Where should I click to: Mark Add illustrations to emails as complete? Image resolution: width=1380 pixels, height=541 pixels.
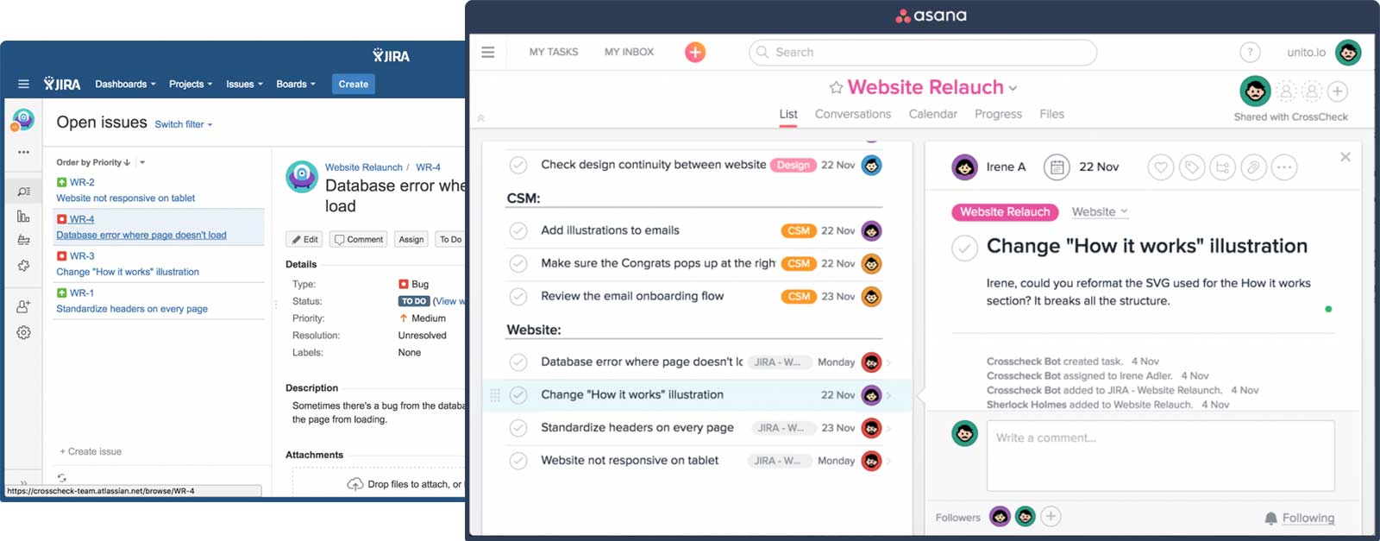tap(518, 230)
